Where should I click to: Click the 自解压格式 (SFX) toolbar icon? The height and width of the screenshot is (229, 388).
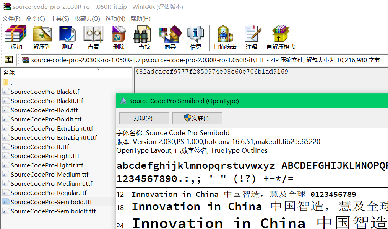point(281,33)
